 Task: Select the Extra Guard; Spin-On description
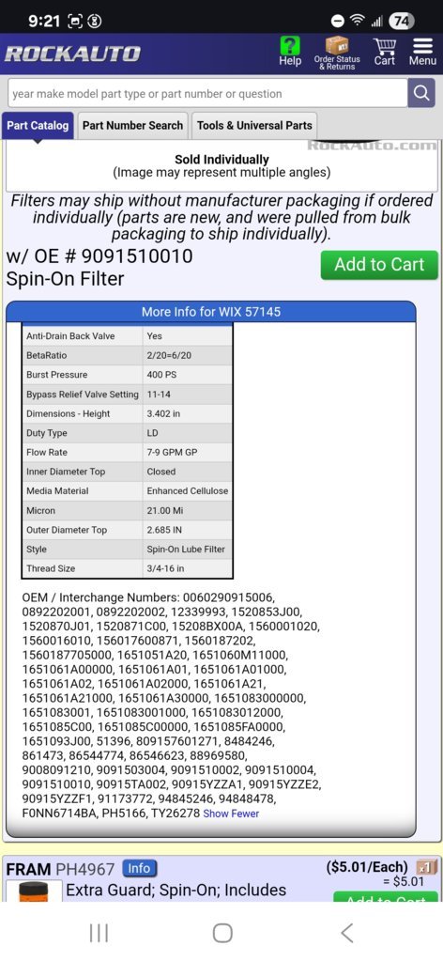click(176, 890)
